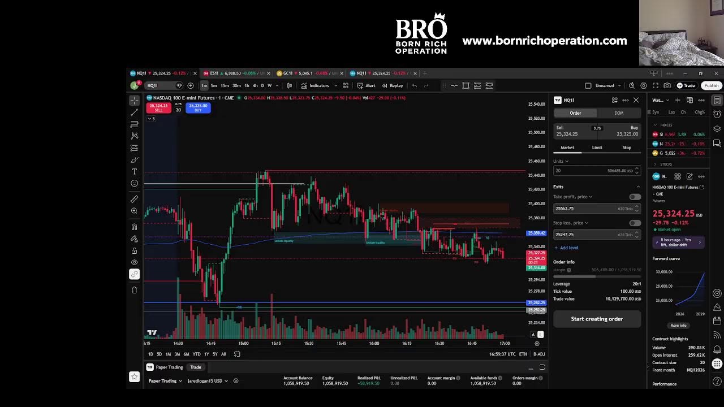The image size is (724, 407).
Task: Enable the Stop loss toggle
Action: (x=635, y=223)
